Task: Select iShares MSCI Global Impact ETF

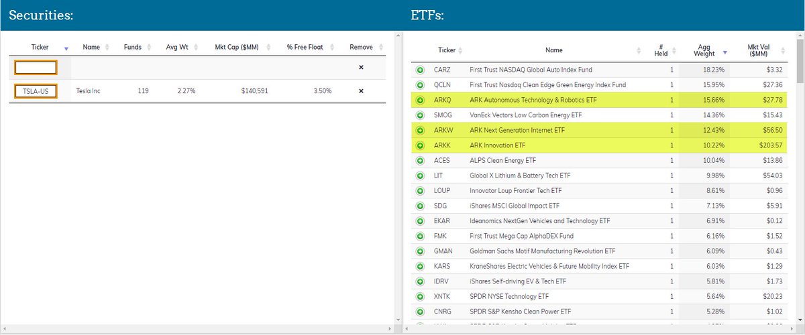Action: pyautogui.click(x=515, y=206)
